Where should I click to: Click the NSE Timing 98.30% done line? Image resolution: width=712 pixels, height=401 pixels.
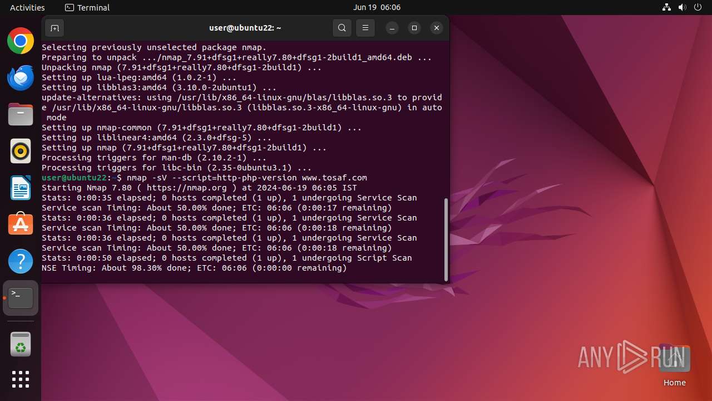coord(194,268)
